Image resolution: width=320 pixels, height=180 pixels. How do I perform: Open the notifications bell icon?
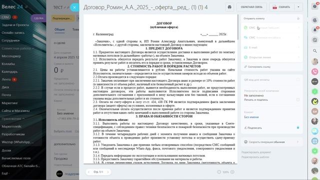click(314, 30)
